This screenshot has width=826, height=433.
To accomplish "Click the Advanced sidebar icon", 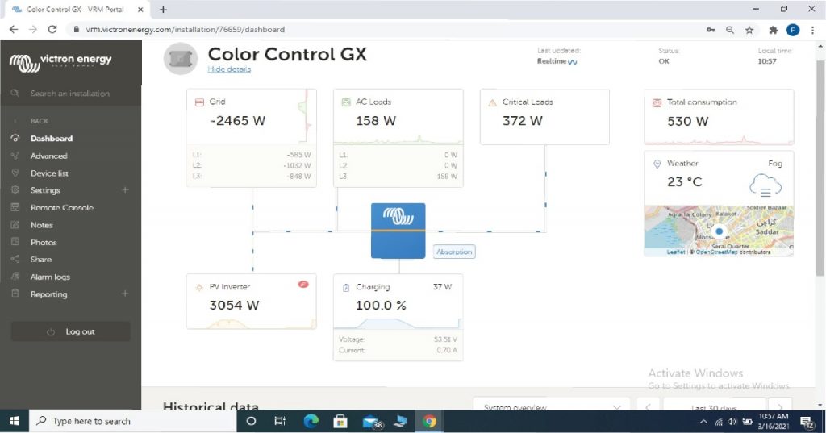I will point(15,156).
